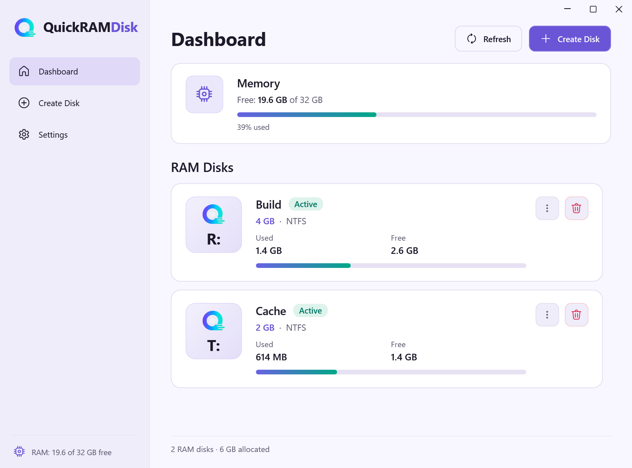Click the '1.4 GB' used value for Build
Image resolution: width=632 pixels, height=468 pixels.
click(269, 251)
